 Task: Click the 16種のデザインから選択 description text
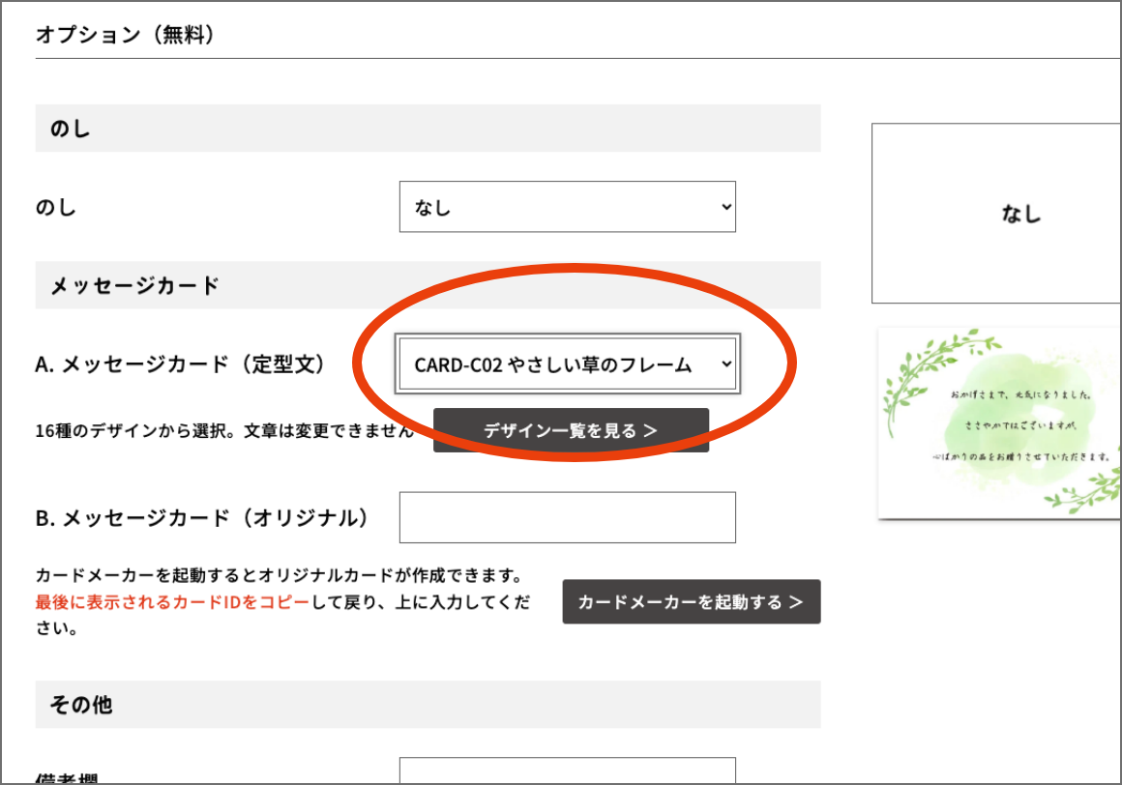click(224, 431)
